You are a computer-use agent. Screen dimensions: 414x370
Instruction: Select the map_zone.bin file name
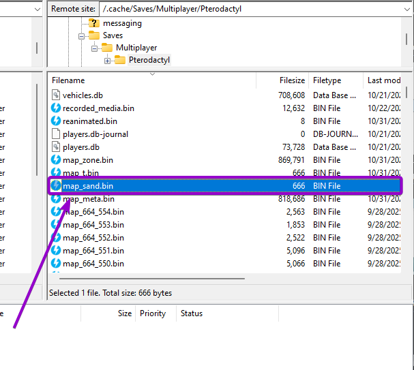tap(88, 160)
